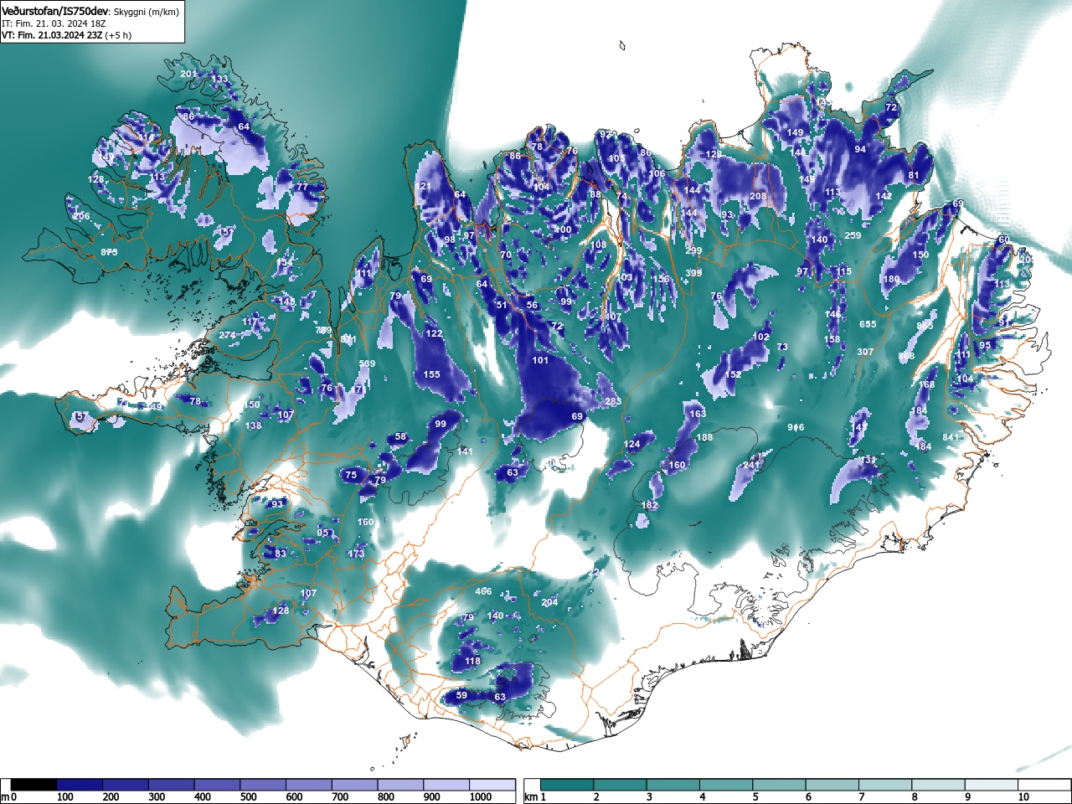Viewport: 1072px width, 804px height.
Task: Click the 'm0' label at the legend start
Action: tap(7, 797)
